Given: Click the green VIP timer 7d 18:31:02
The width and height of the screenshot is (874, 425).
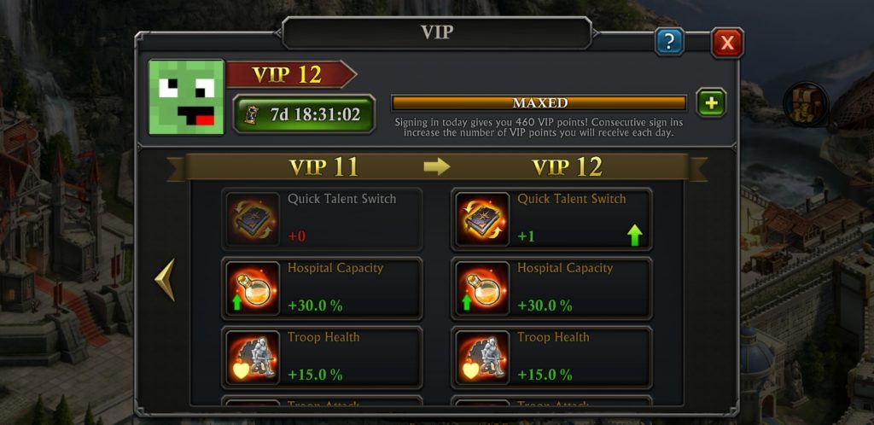Looking at the screenshot, I should pos(304,114).
